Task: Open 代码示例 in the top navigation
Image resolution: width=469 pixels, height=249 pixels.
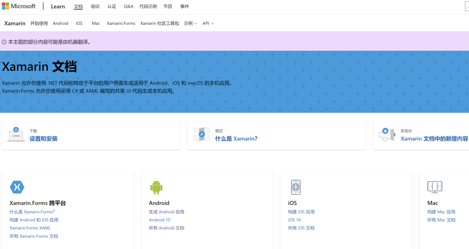Action: tap(148, 6)
